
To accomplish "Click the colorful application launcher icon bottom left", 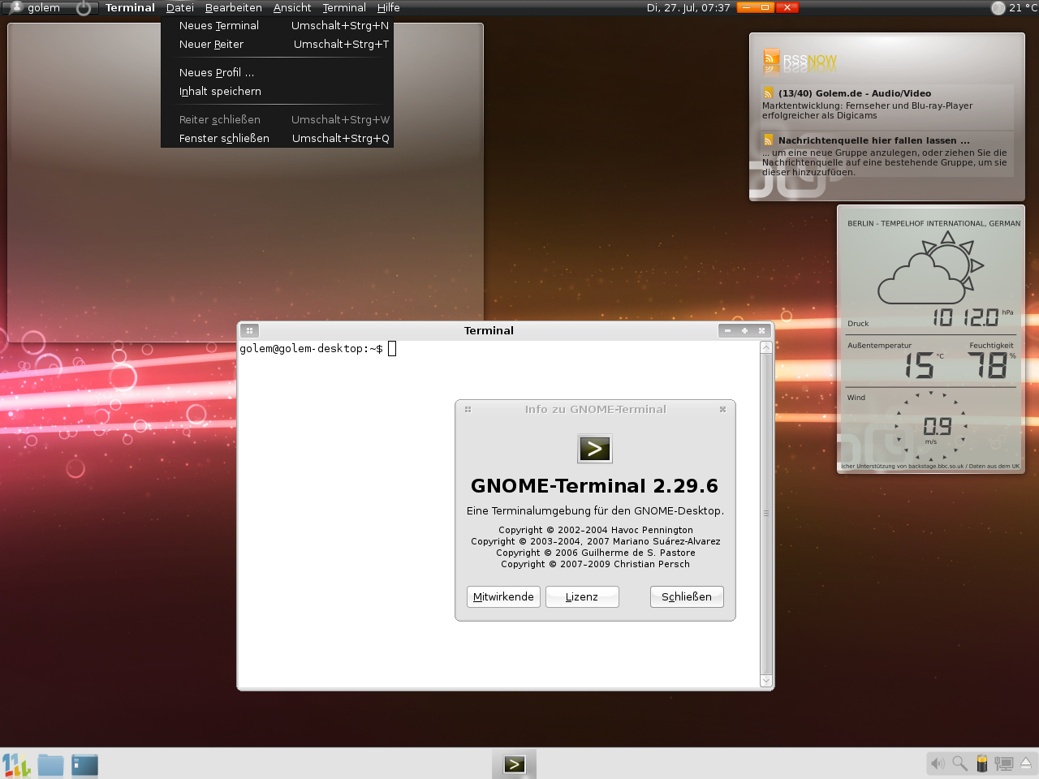I will click(x=16, y=764).
